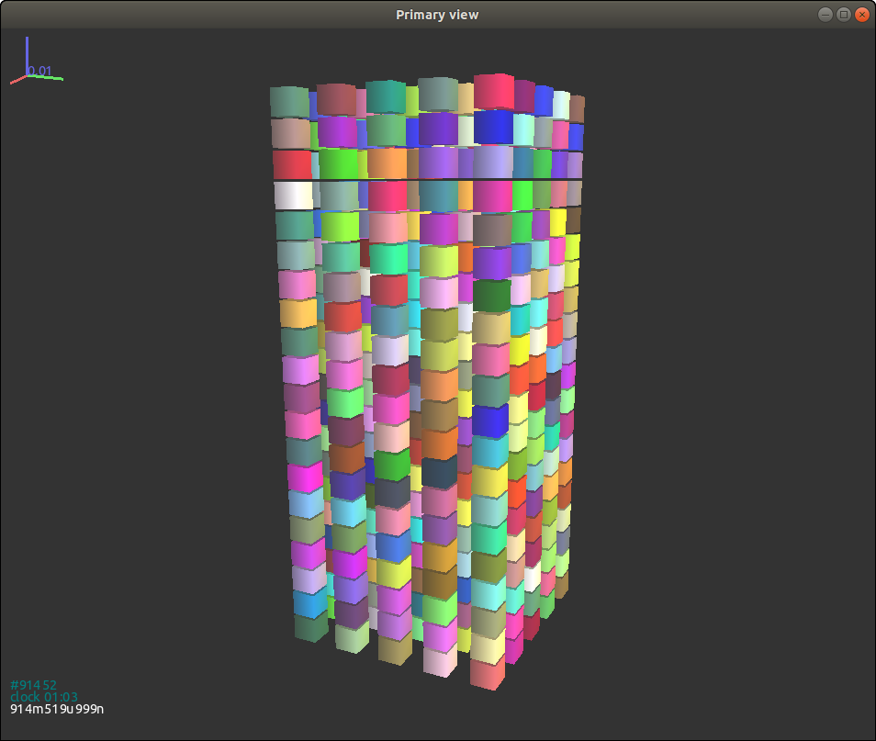Click the blue vertical axis line of the gizmo
This screenshot has width=876, height=741.
pos(28,53)
